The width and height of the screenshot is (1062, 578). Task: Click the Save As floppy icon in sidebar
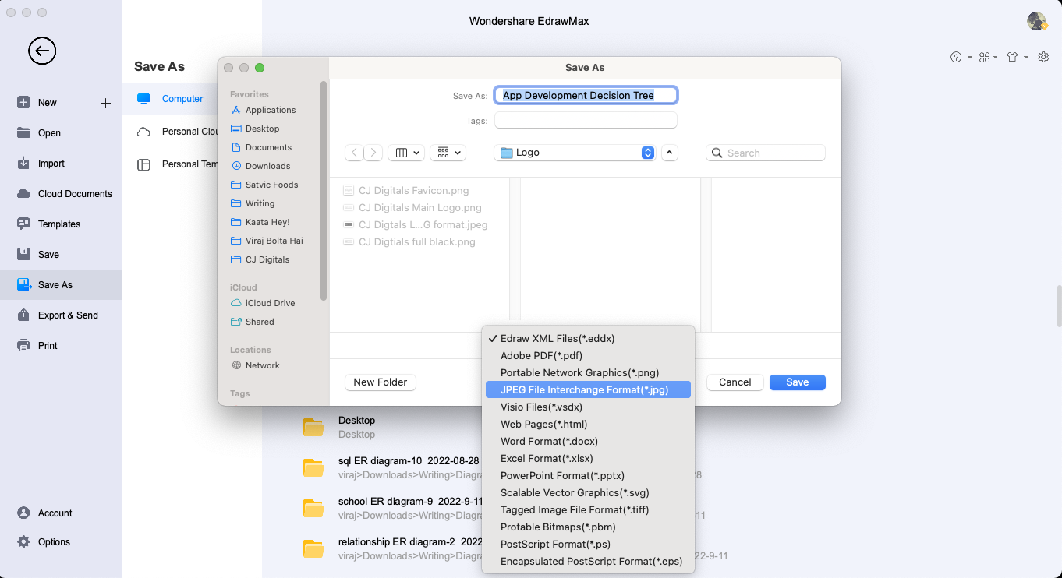(23, 285)
